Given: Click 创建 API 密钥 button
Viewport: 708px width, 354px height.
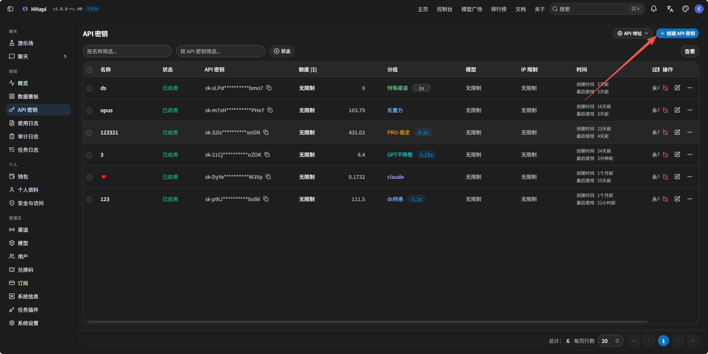Looking at the screenshot, I should pos(677,33).
